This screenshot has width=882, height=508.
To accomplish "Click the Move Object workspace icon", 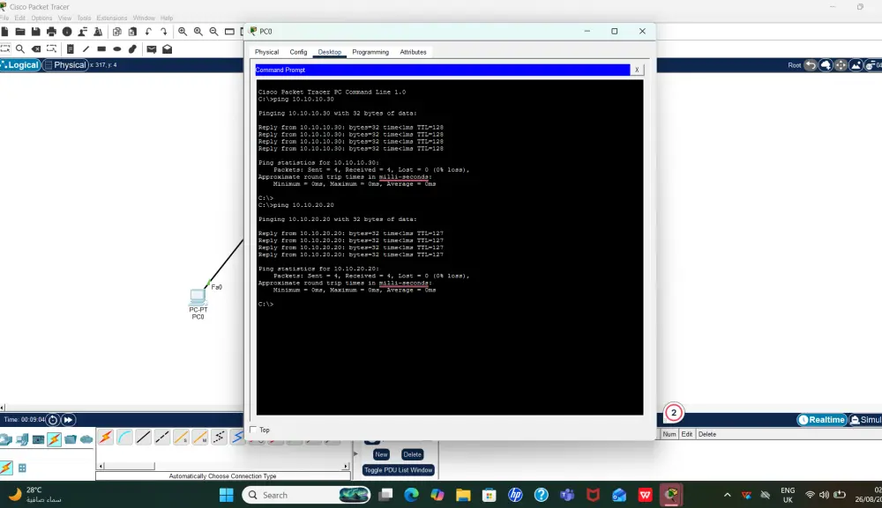I will tap(841, 65).
